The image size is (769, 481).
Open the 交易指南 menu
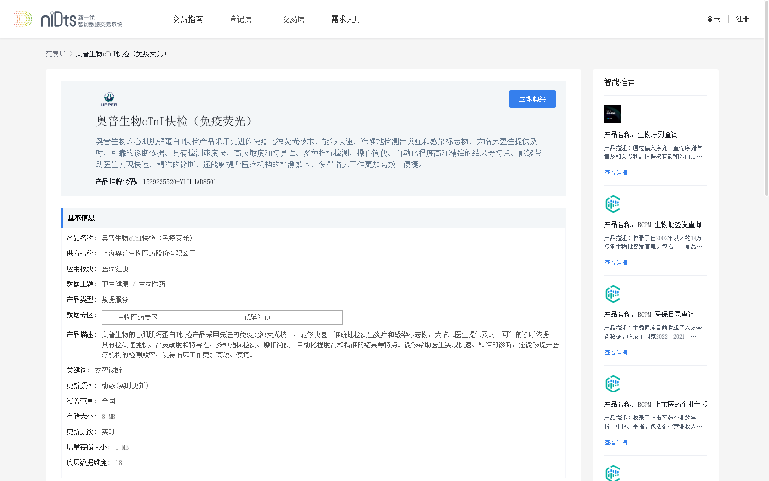[x=188, y=19]
